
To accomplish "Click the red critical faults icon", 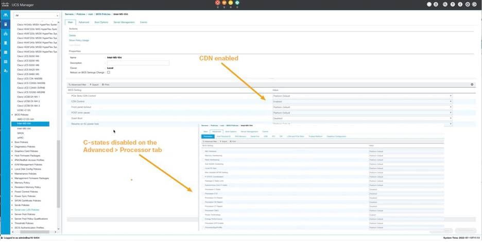I will tap(218, 3).
